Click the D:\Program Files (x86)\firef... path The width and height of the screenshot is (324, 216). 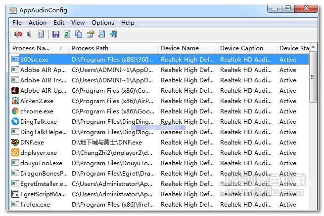pos(113,204)
